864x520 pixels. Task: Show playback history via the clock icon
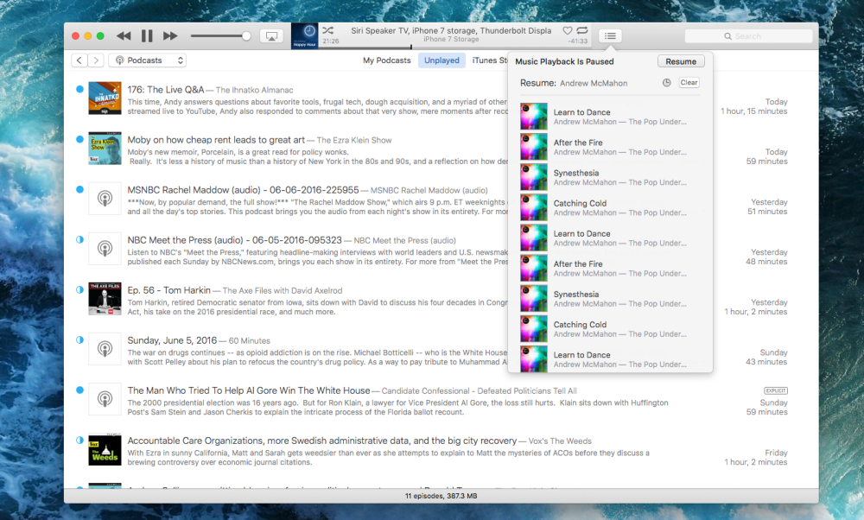(x=666, y=83)
